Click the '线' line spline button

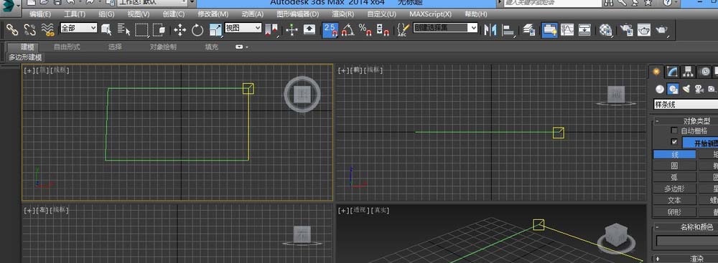(674, 155)
